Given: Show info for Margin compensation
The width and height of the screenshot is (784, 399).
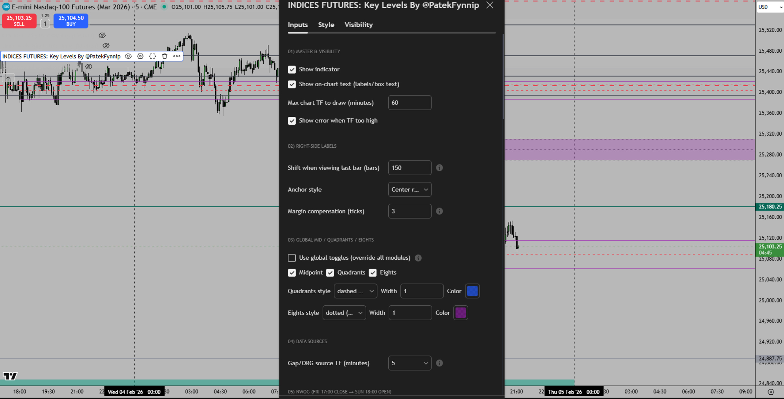Looking at the screenshot, I should point(439,211).
